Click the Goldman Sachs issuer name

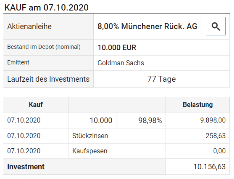[121, 63]
